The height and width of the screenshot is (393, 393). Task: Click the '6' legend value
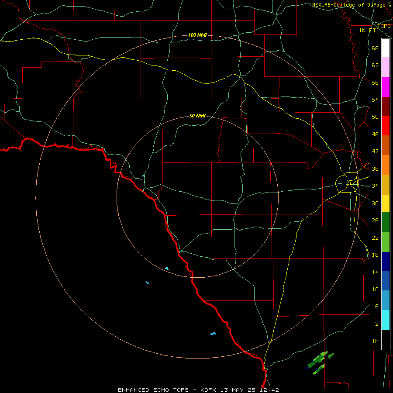pos(377,306)
